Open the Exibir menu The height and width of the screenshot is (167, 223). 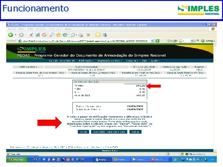click(x=31, y=29)
